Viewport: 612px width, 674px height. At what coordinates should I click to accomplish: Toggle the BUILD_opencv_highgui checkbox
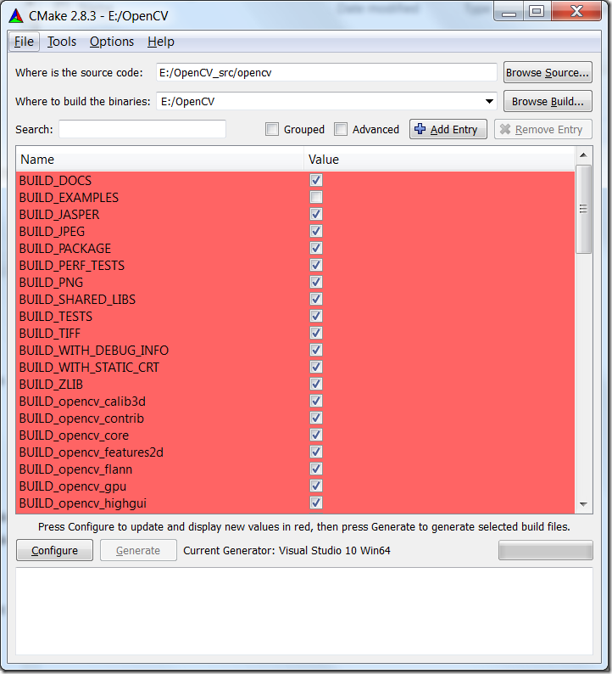[316, 503]
